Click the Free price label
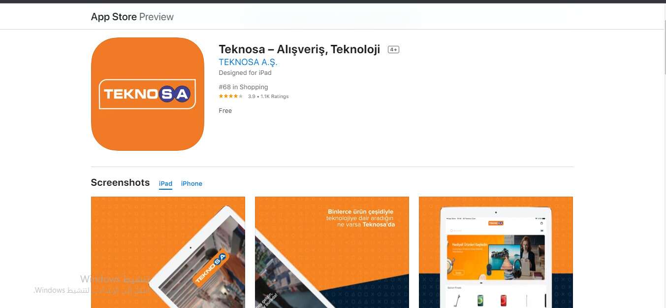 pyautogui.click(x=225, y=110)
